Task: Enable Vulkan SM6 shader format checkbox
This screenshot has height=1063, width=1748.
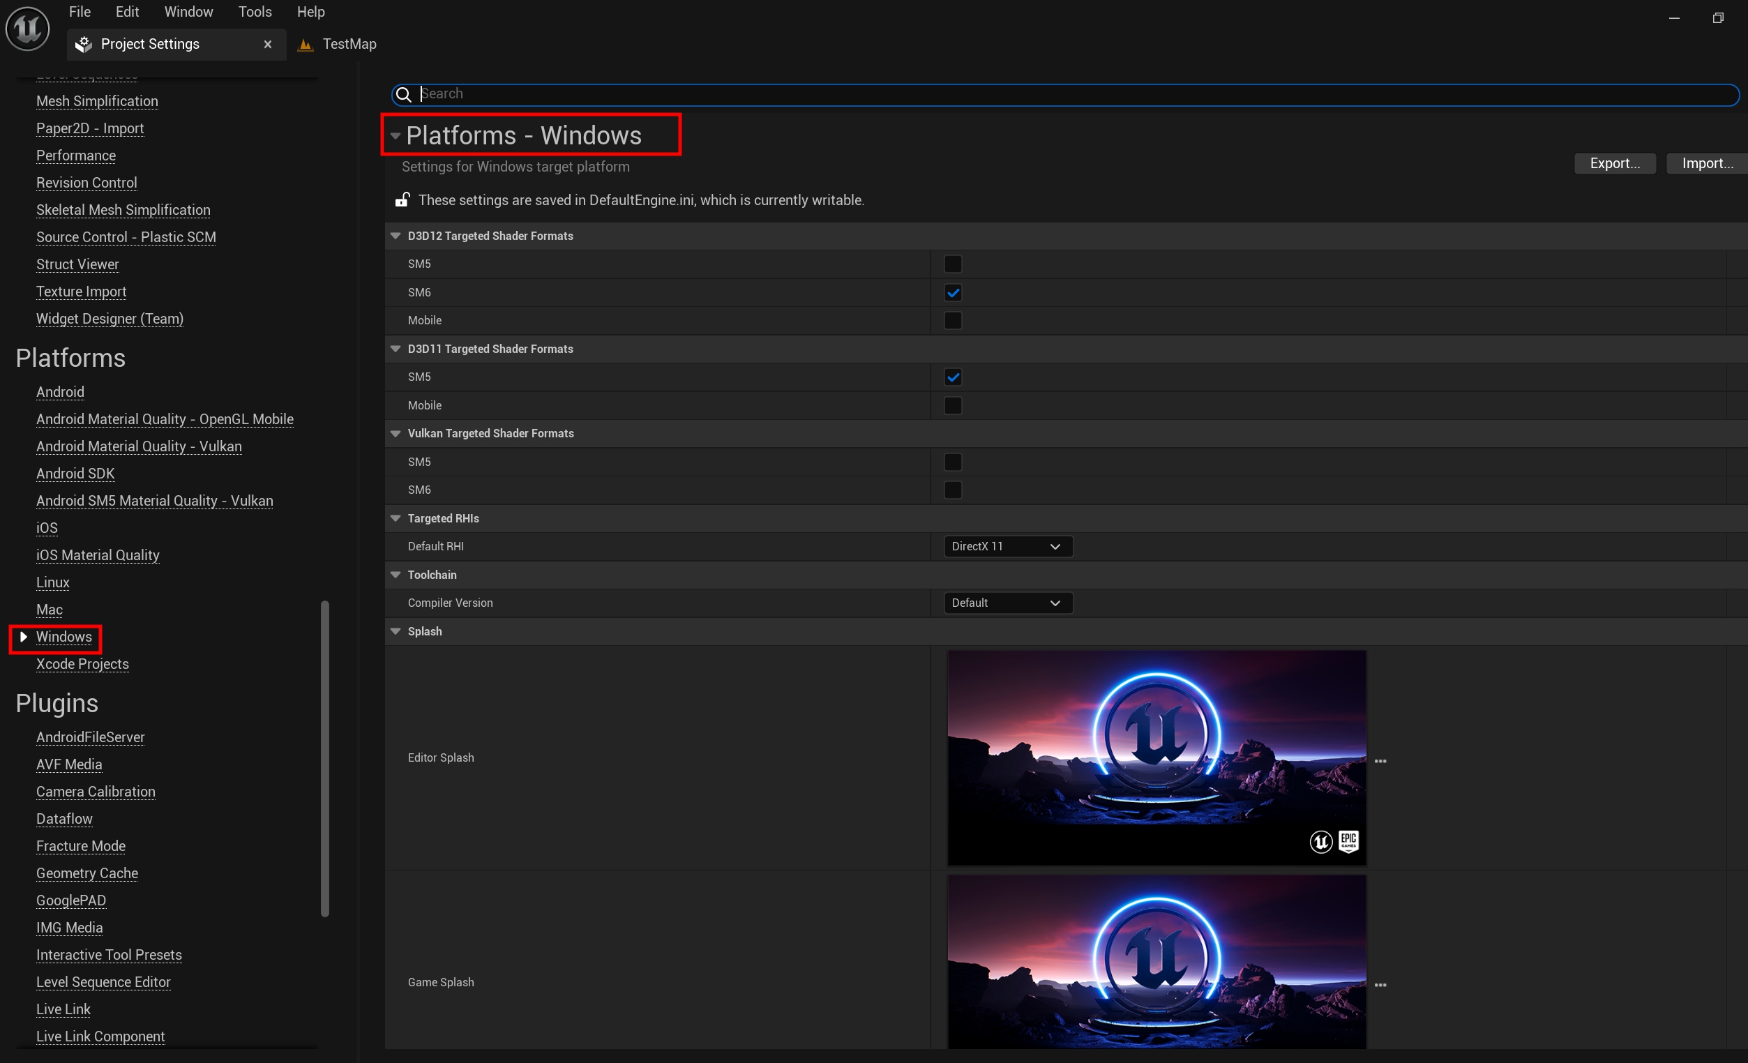Action: [x=953, y=490]
